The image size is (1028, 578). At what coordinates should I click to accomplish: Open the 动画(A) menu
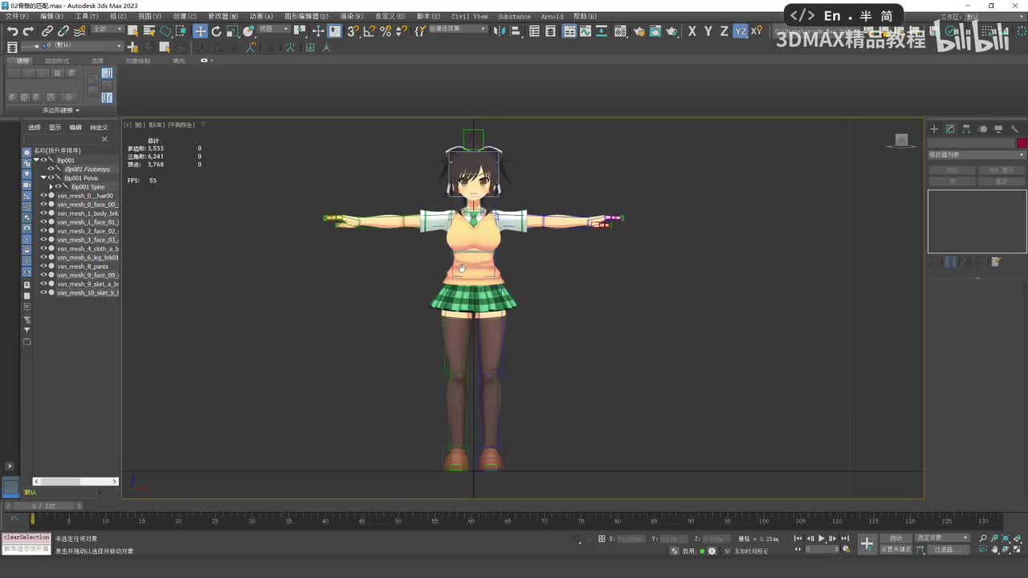click(x=261, y=16)
